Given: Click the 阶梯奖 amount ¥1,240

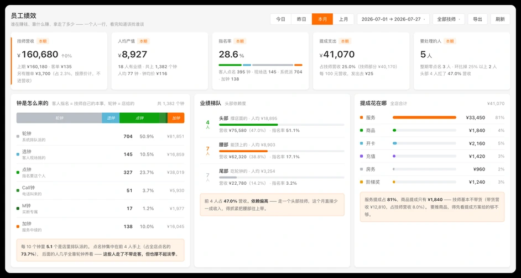Looking at the screenshot, I should click(x=477, y=182).
